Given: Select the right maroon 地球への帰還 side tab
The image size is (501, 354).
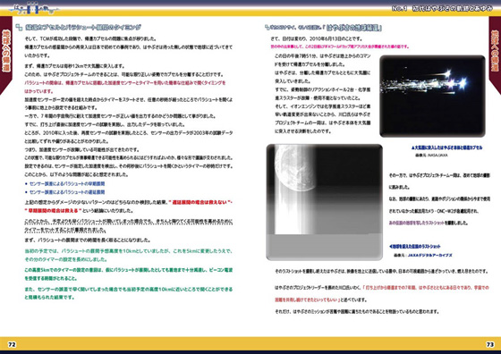Looking at the screenshot, I should (495, 55).
